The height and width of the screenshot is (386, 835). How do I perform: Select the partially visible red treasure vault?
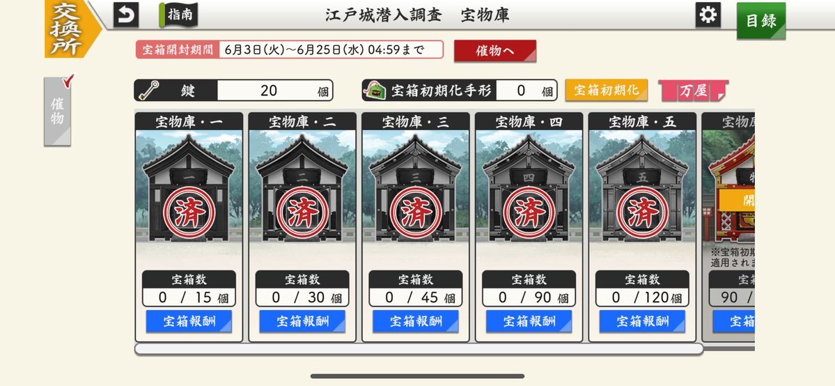click(x=728, y=226)
